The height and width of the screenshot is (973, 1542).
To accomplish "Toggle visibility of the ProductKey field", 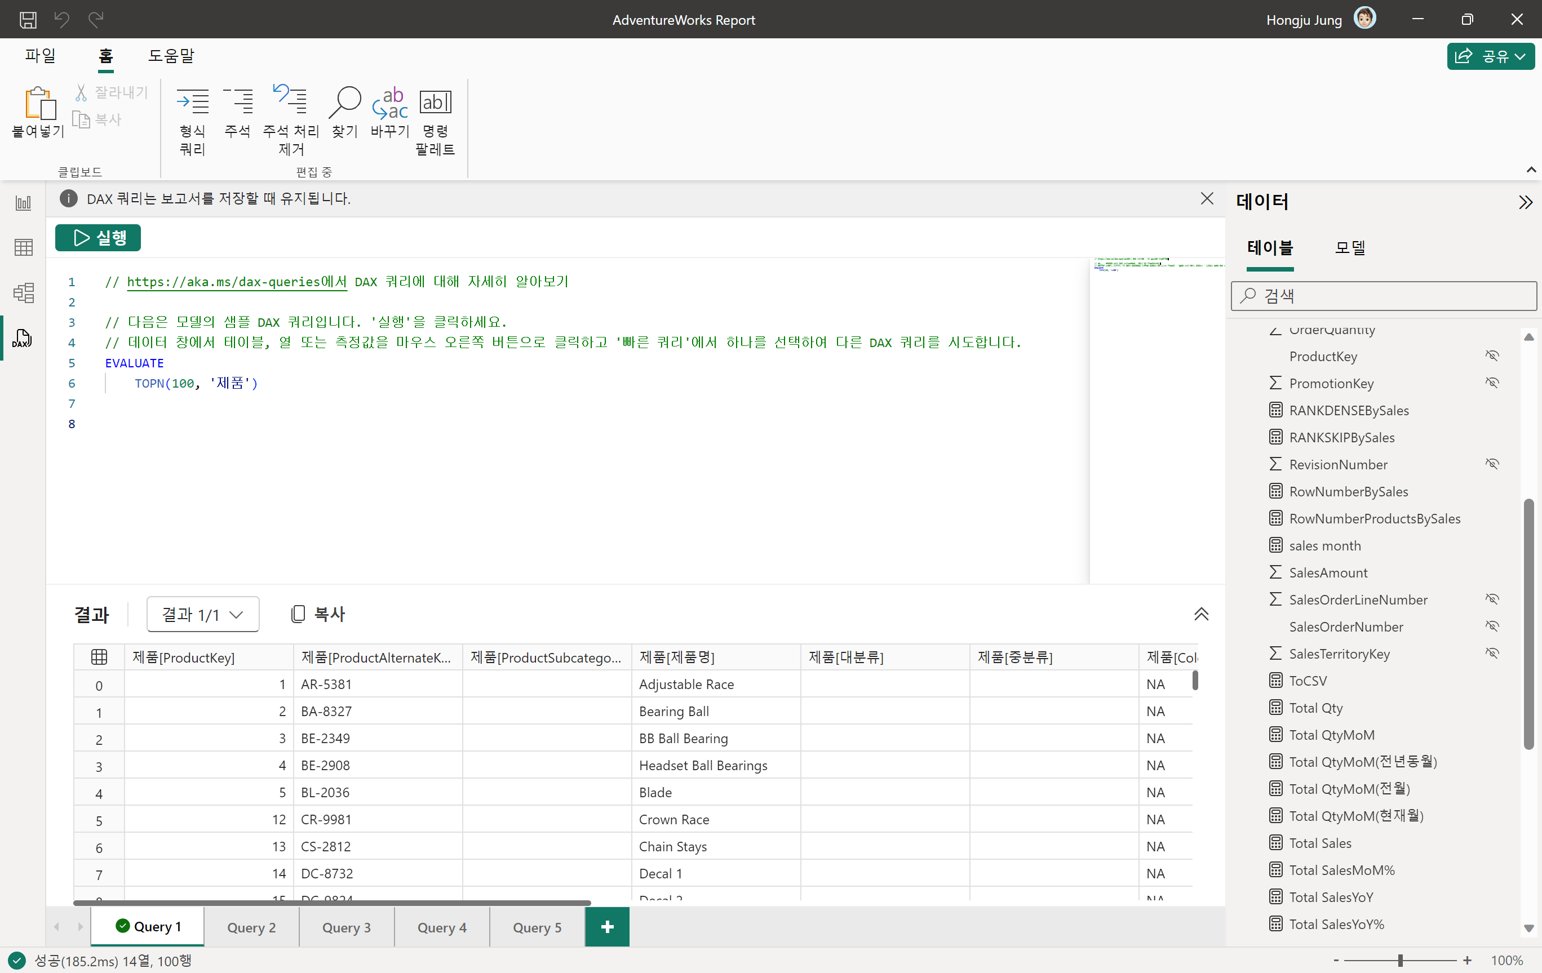I will (x=1492, y=356).
